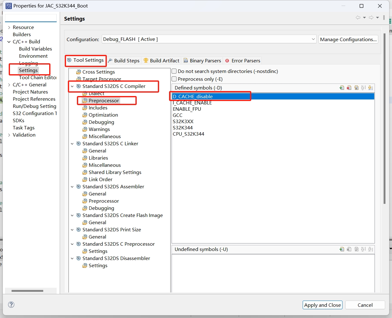This screenshot has height=318, width=392.
Task: Collapse Standard S32DS C Preprocessor node
Action: point(72,244)
